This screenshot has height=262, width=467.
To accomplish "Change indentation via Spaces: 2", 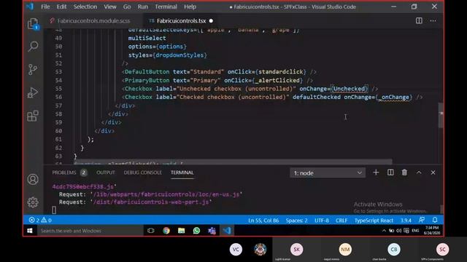I will [296, 221].
